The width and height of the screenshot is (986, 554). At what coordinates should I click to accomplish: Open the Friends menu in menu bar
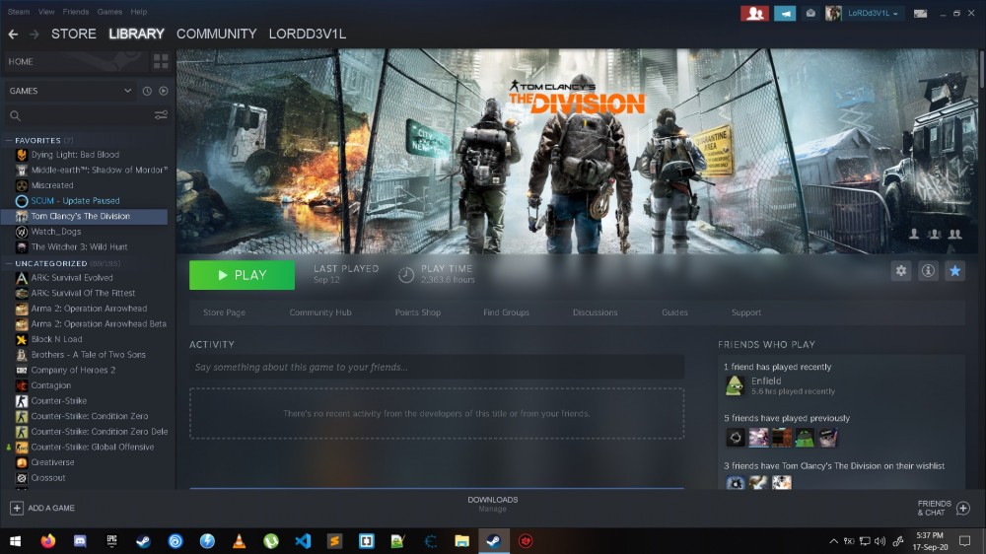click(76, 12)
